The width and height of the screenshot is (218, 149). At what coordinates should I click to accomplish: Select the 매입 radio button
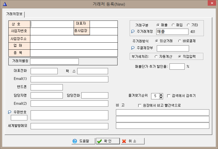tap(173, 25)
